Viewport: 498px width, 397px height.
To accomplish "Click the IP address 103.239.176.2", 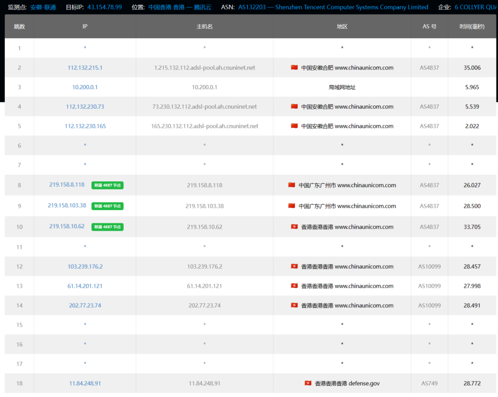I will (x=85, y=267).
